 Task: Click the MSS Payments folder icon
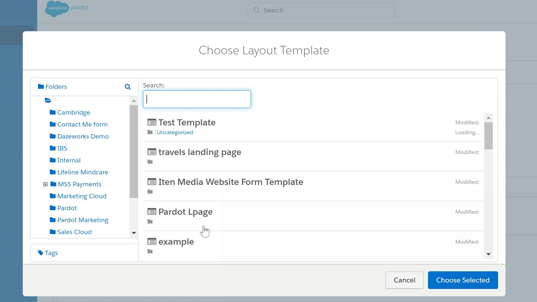click(53, 184)
